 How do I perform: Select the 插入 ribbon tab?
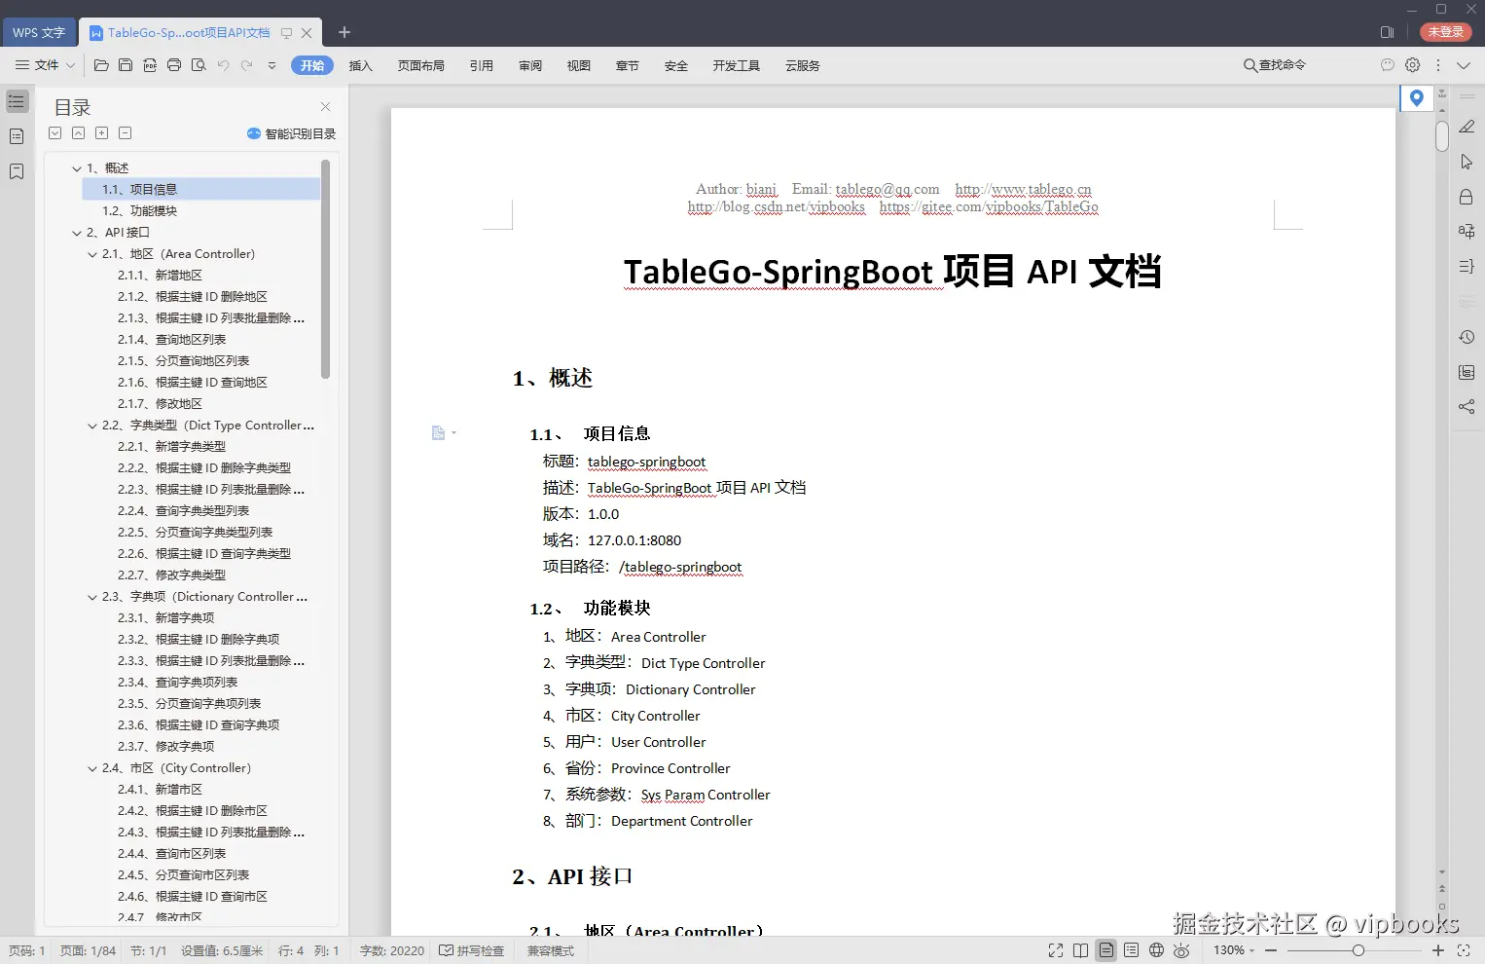click(361, 65)
